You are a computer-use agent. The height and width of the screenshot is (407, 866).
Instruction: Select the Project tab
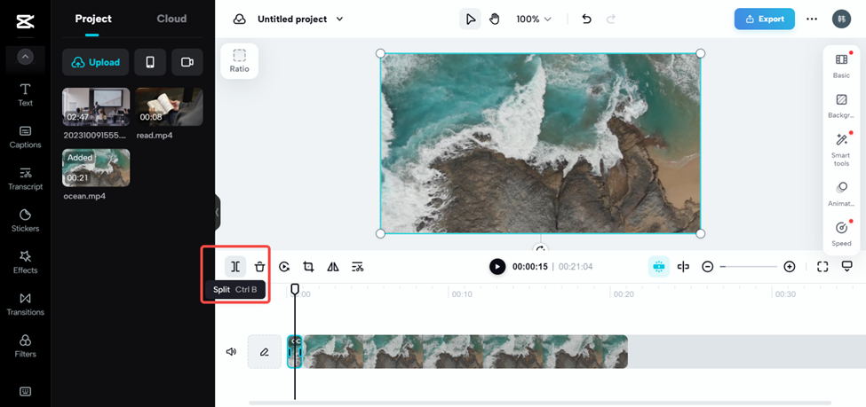point(93,19)
